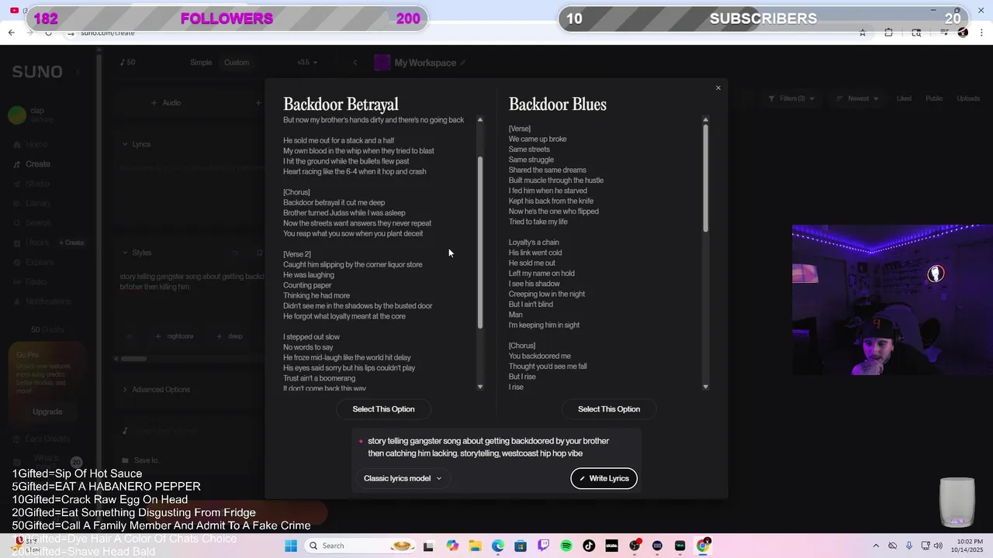Switch to the Simple creation mode tab
Viewport: 993px width, 558px height.
pyautogui.click(x=201, y=63)
